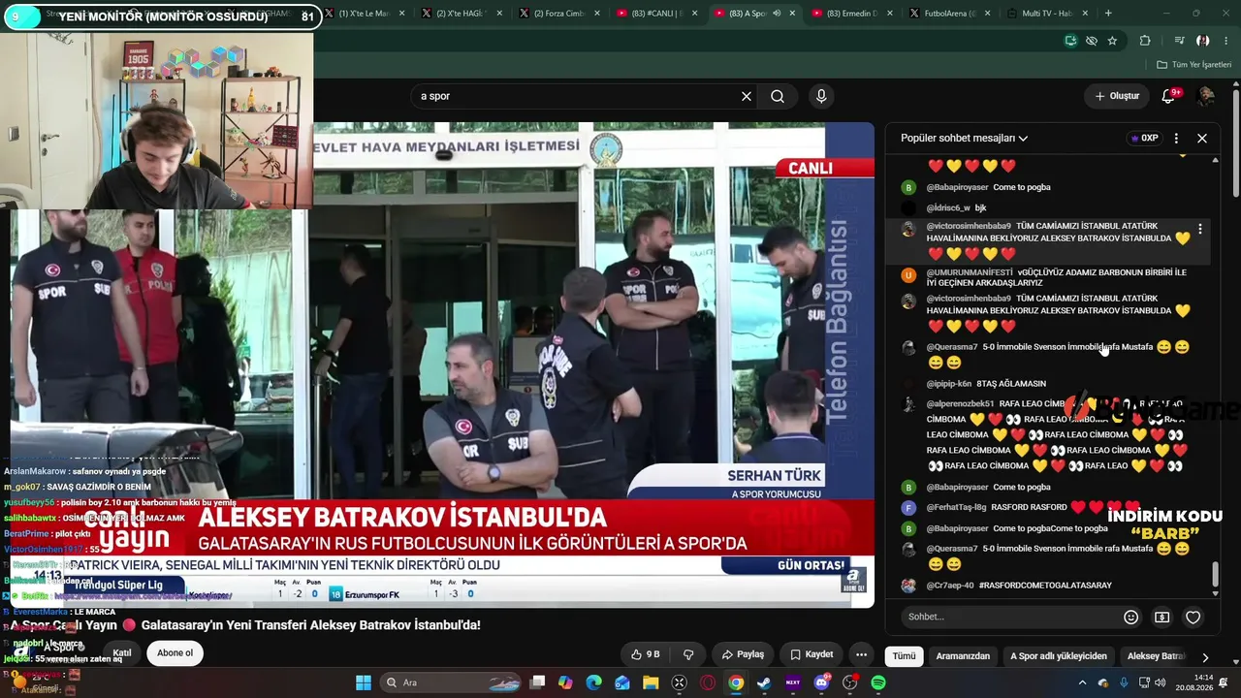Image resolution: width=1241 pixels, height=698 pixels.
Task: Open chat panel options menu (three dots)
Action: (x=1176, y=138)
